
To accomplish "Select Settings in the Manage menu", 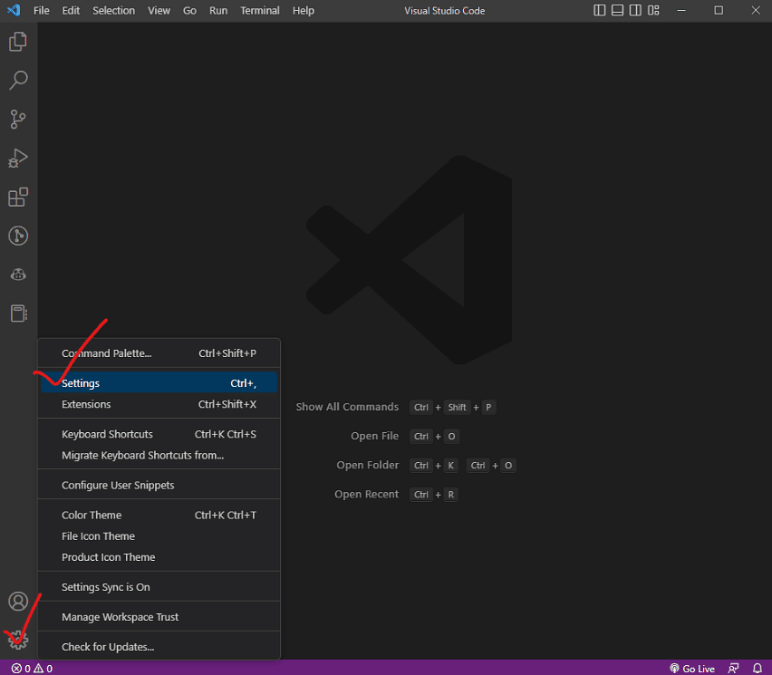I will pyautogui.click(x=159, y=382).
